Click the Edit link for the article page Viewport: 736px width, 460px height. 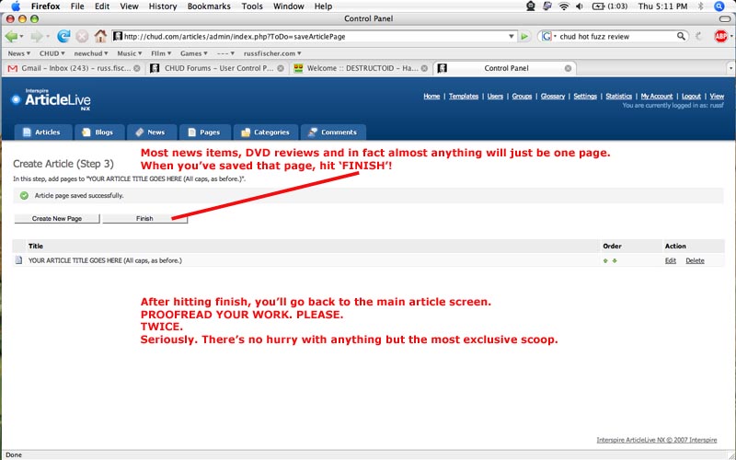pyautogui.click(x=671, y=260)
